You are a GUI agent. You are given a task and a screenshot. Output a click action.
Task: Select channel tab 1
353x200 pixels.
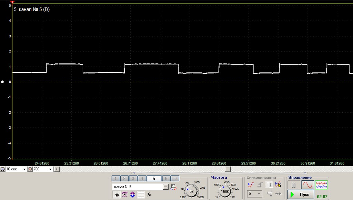coord(115,179)
